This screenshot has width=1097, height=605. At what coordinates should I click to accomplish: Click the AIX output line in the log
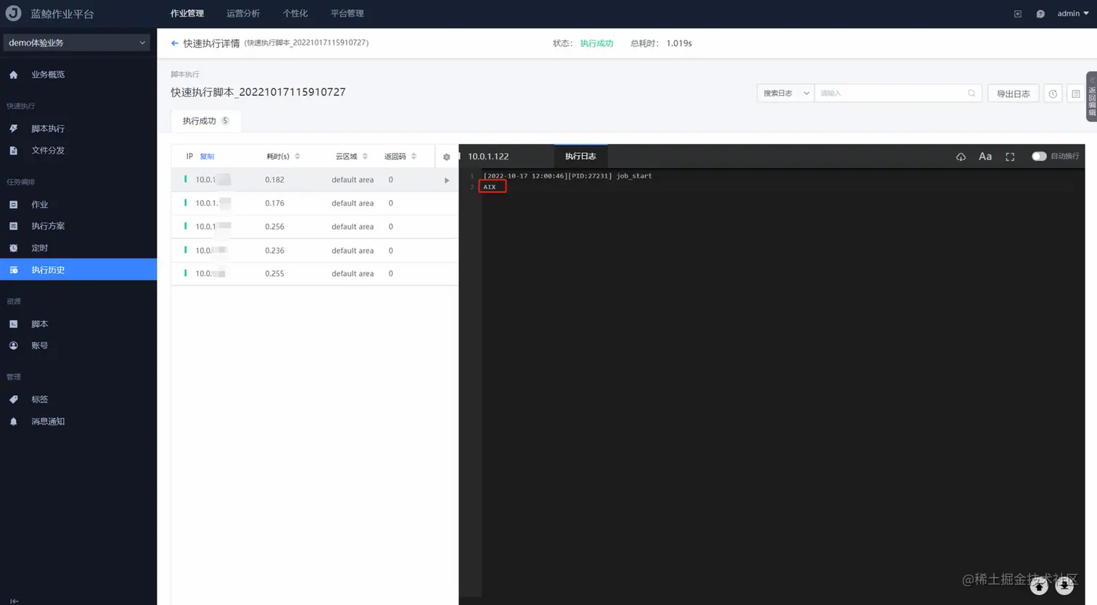pos(490,187)
